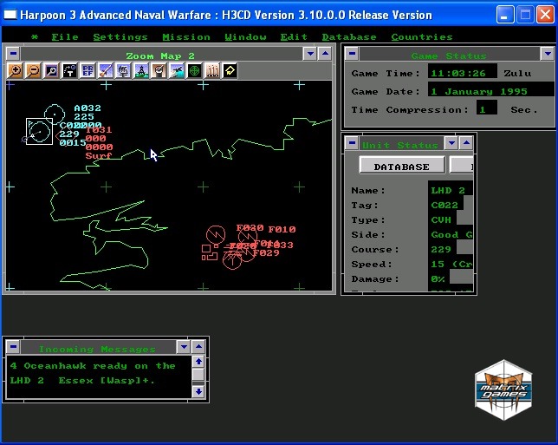This screenshot has height=445, width=558.
Task: Select the red F010 unit on map
Action: pos(282,230)
